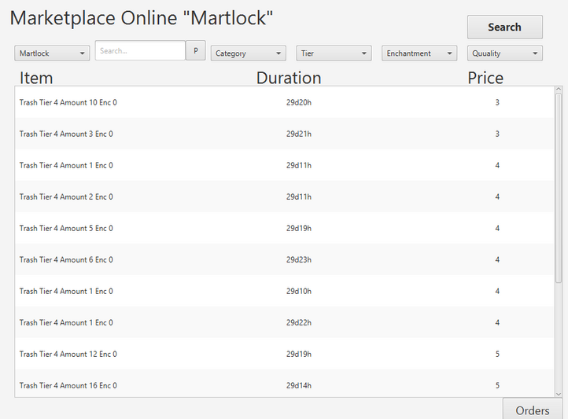
Task: Select the row with duration 29d22h
Action: click(284, 323)
